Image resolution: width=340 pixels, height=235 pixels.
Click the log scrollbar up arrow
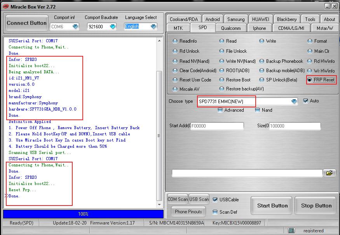[x=159, y=41]
